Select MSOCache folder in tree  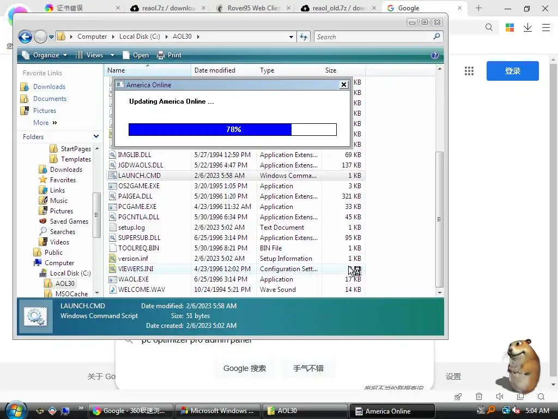71,294
